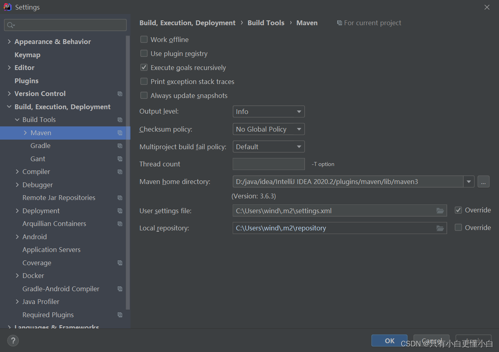Screen dimensions: 499x352
Task: Open Output level dropdown
Action: click(x=269, y=112)
